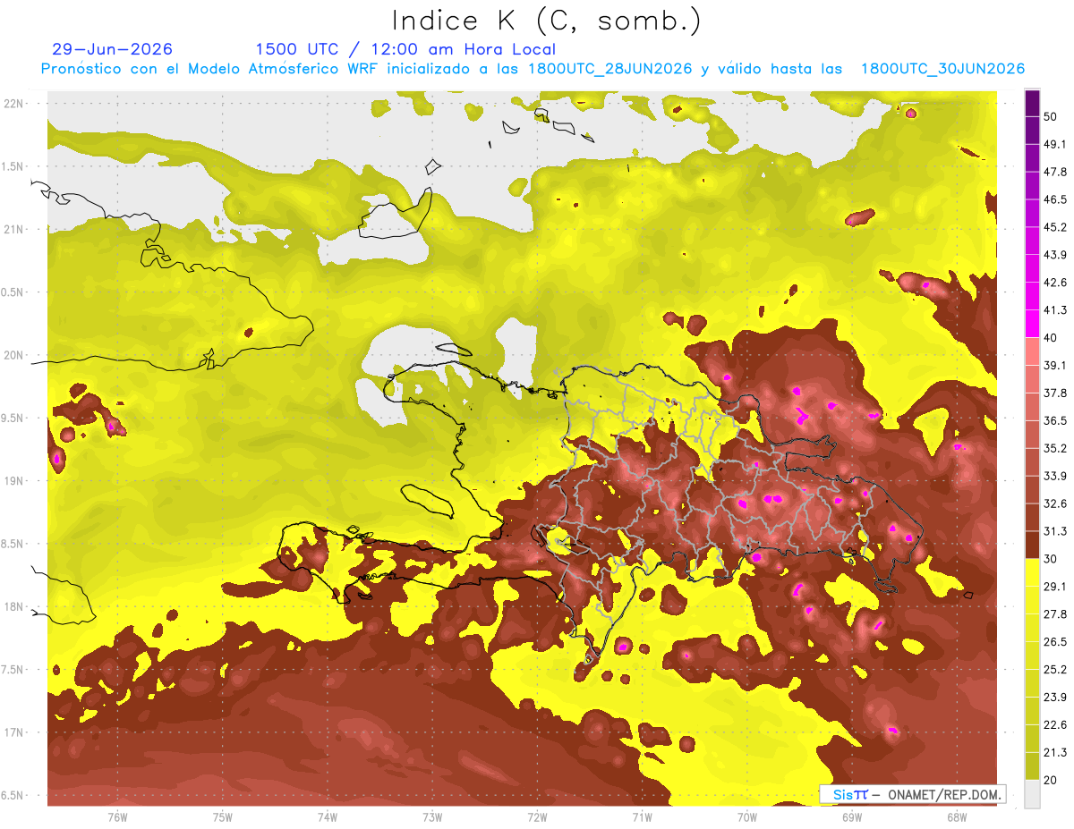Click the "1500 UTC / 12:00 am Hora Local" text
Screen dimensions: 1074x829
[x=405, y=49]
